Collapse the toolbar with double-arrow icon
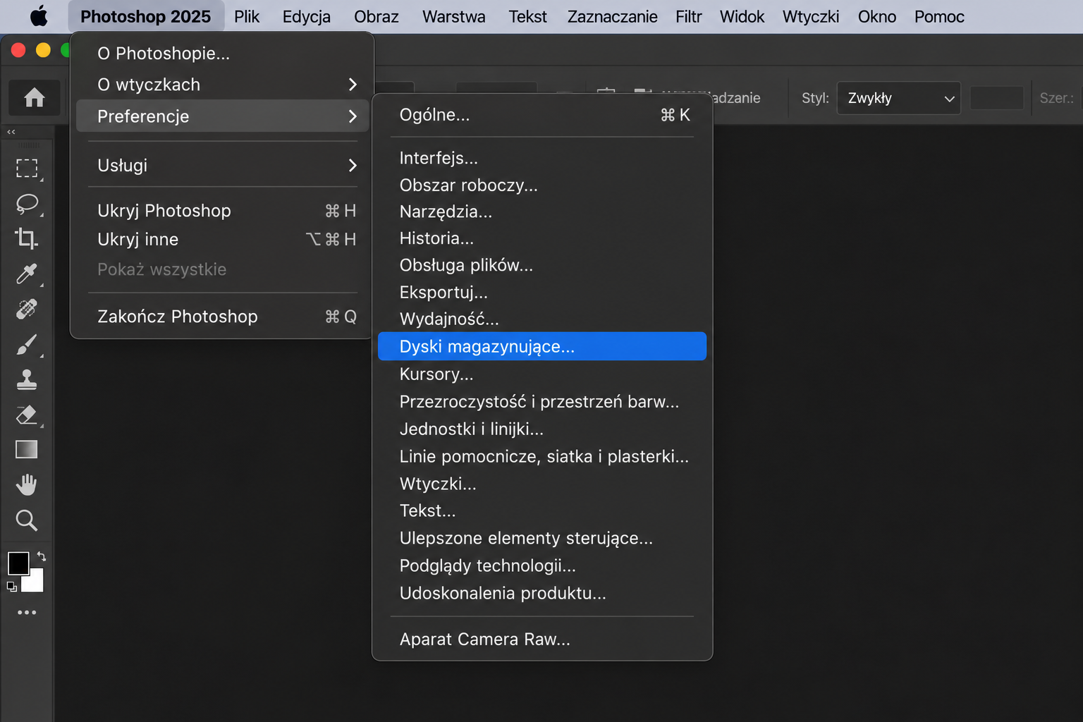1083x722 pixels. tap(11, 132)
